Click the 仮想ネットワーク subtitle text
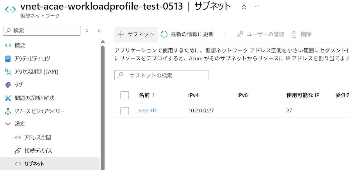The image size is (349, 170). [x=40, y=16]
